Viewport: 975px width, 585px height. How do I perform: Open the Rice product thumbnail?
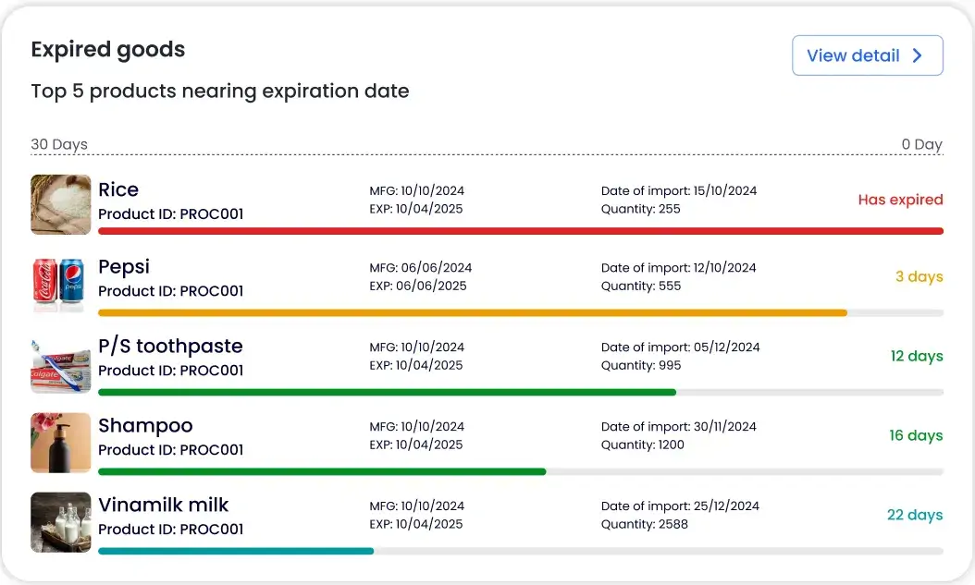point(61,204)
